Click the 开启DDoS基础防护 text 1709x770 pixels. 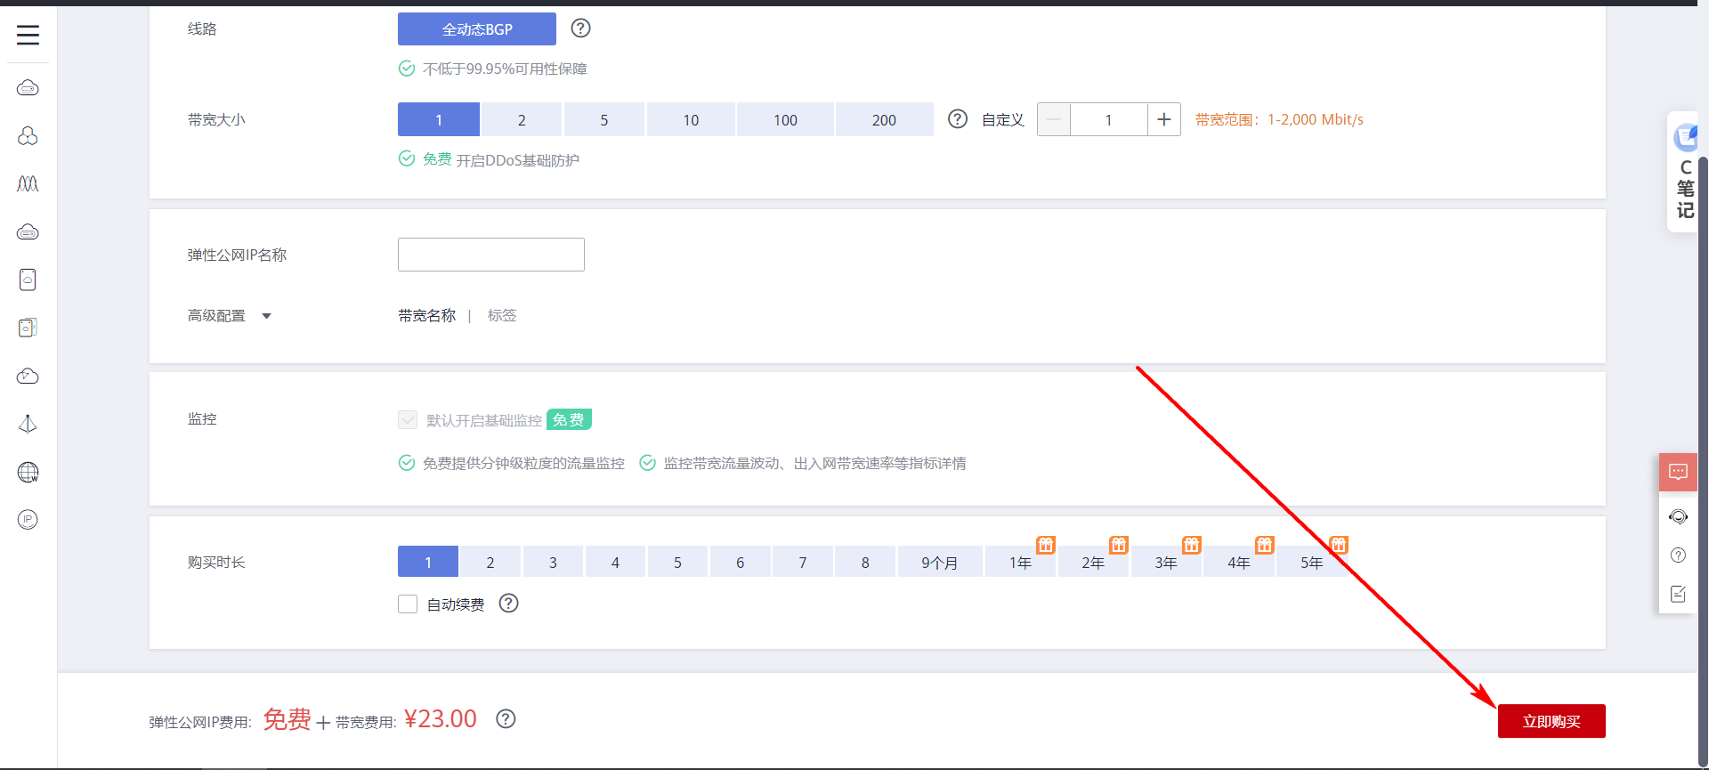[517, 160]
